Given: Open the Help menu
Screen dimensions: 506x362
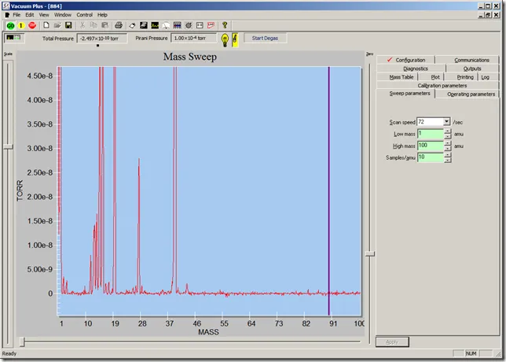Looking at the screenshot, I should 102,15.
